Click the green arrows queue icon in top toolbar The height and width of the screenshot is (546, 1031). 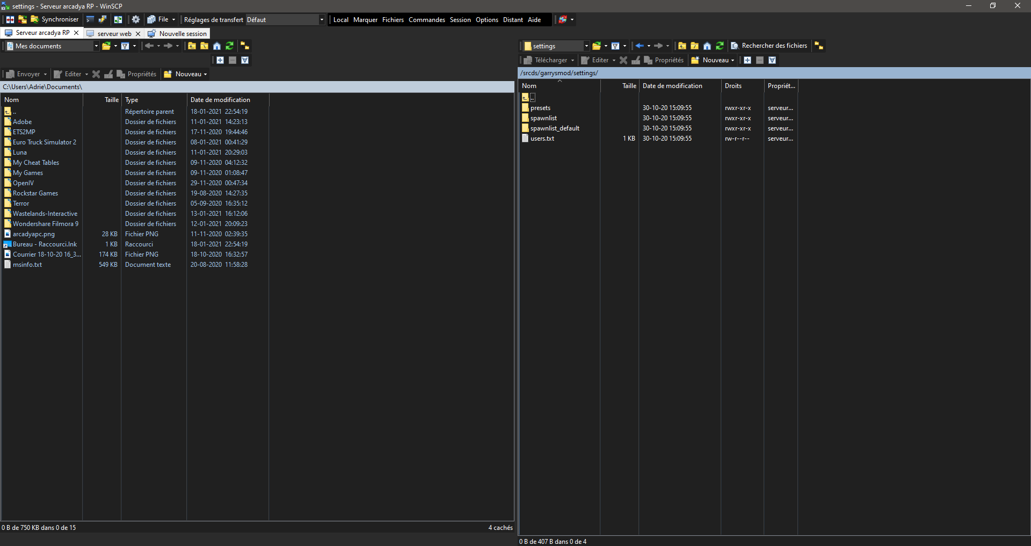(118, 19)
